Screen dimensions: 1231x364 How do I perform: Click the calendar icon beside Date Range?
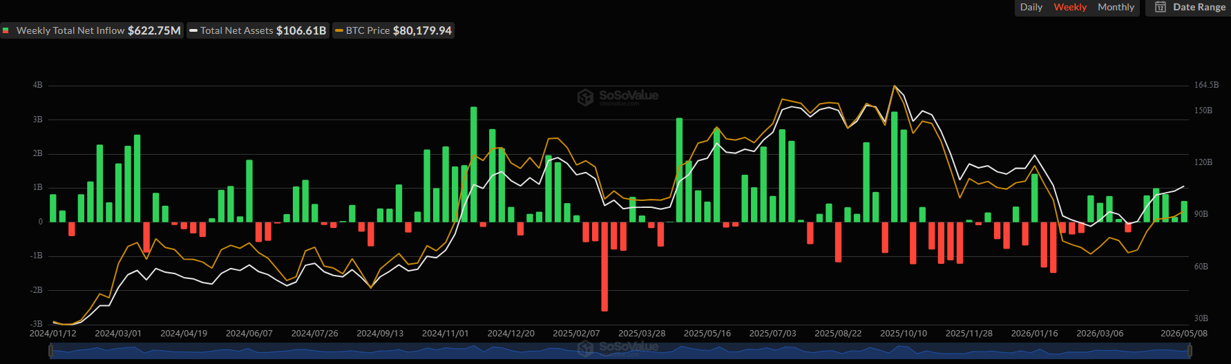(x=1161, y=7)
